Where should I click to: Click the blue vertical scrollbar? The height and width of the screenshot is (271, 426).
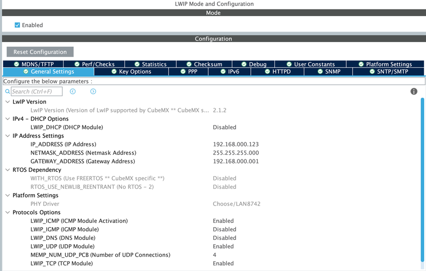pyautogui.click(x=423, y=180)
